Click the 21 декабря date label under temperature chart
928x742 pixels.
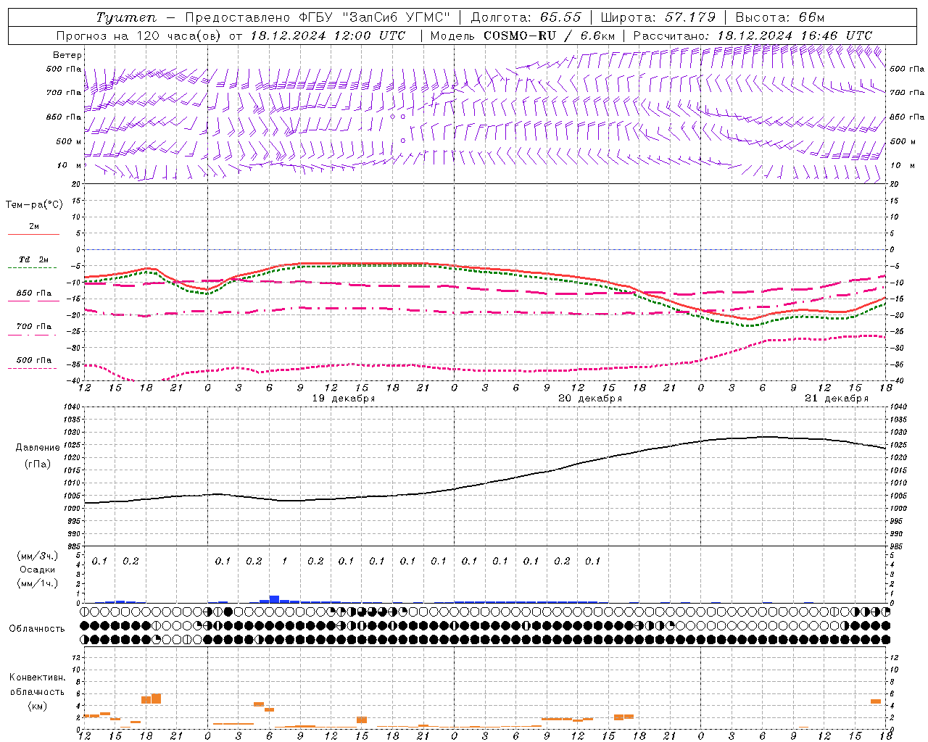pos(837,399)
